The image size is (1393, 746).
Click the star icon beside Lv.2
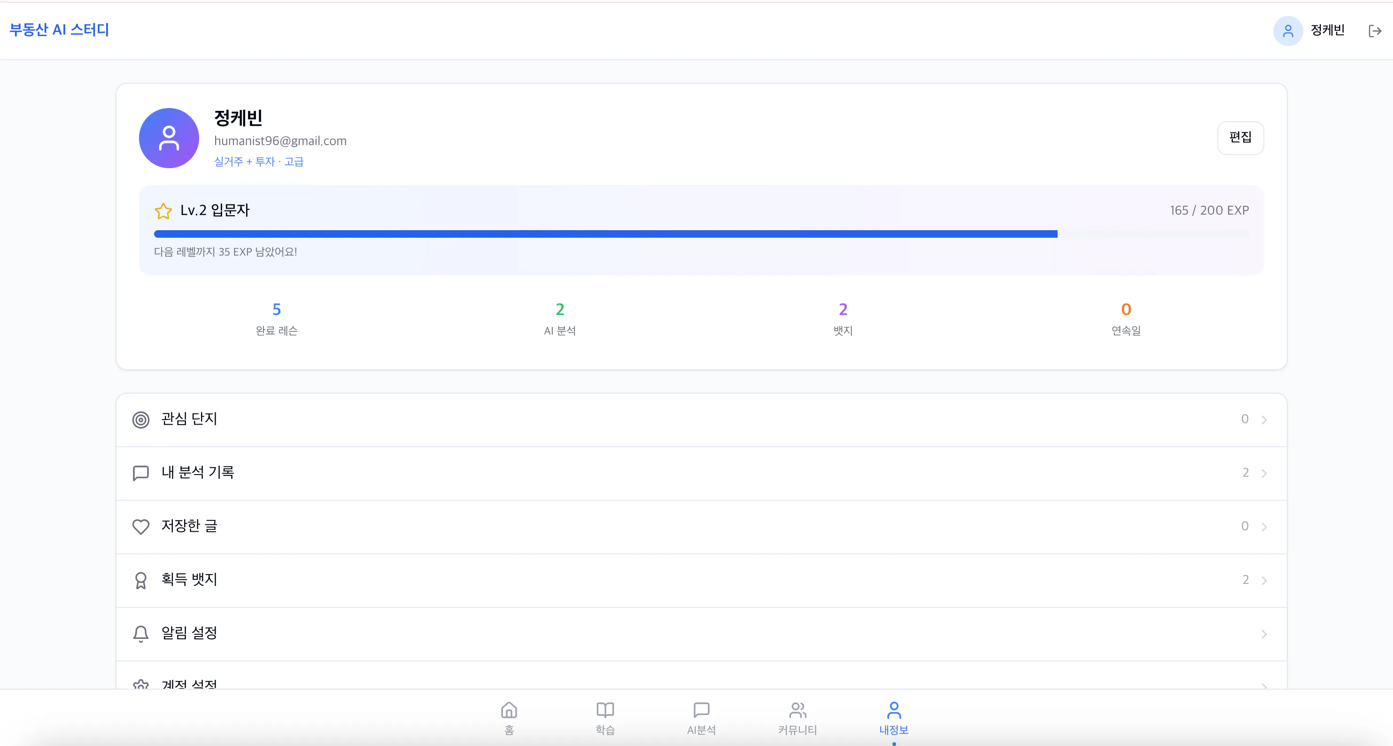click(x=163, y=211)
